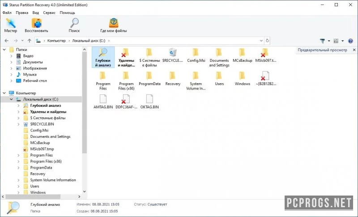Select System Volume In... folder icon
Screen dimensions: 358x217
pyautogui.click(x=196, y=81)
